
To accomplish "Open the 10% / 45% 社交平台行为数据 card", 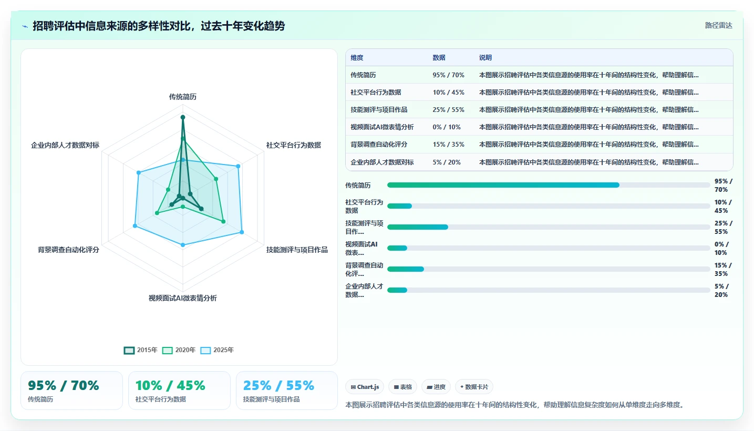I will [179, 391].
